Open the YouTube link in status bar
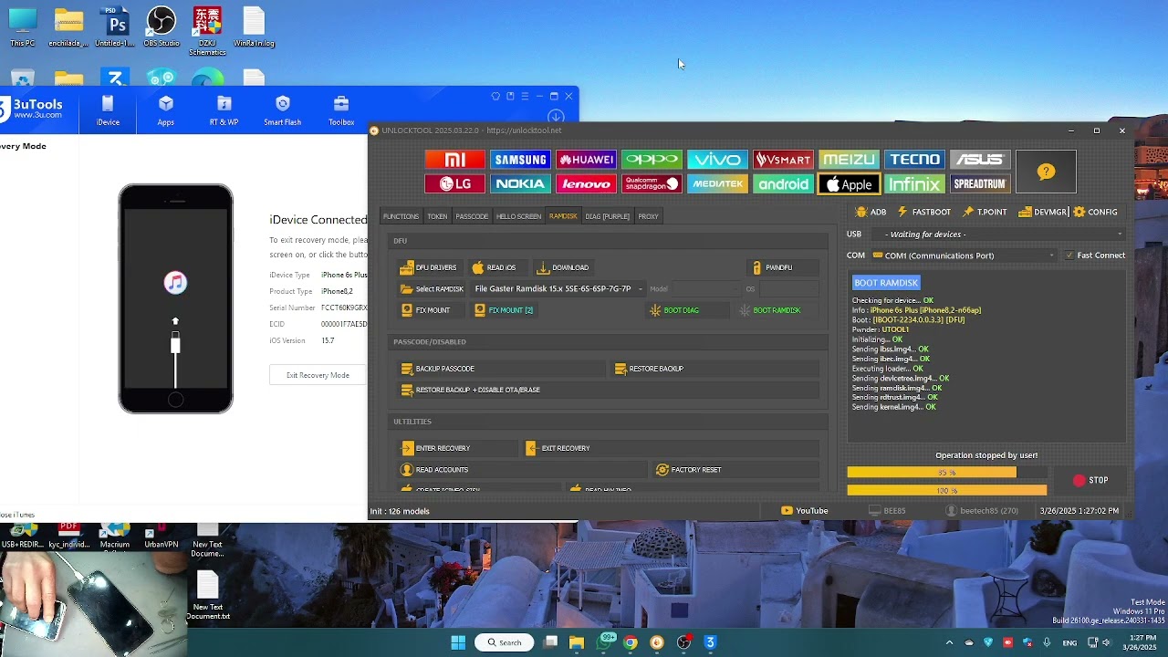The width and height of the screenshot is (1168, 657). point(805,511)
